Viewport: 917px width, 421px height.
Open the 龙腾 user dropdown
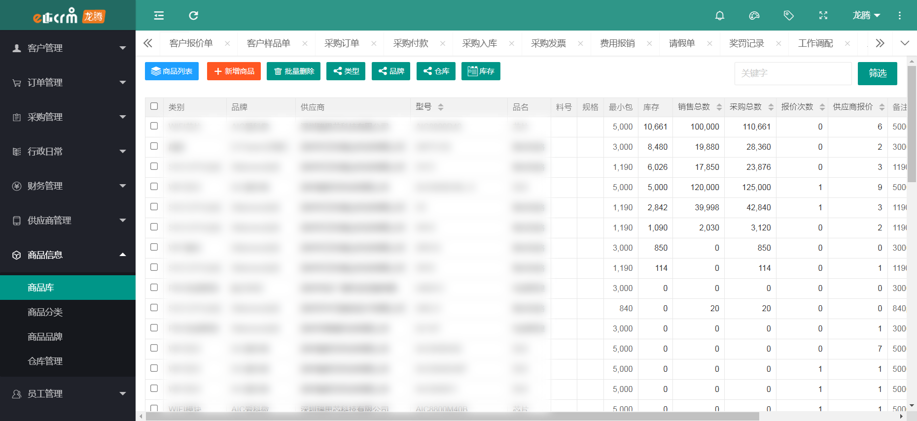866,16
